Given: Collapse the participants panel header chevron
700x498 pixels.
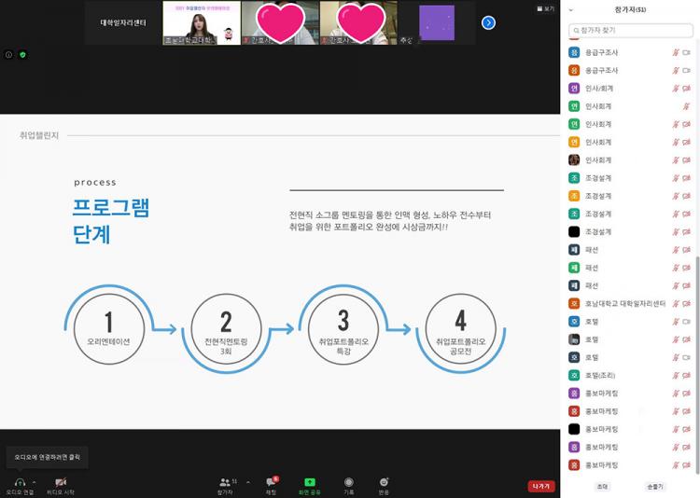Looking at the screenshot, I should (570, 10).
